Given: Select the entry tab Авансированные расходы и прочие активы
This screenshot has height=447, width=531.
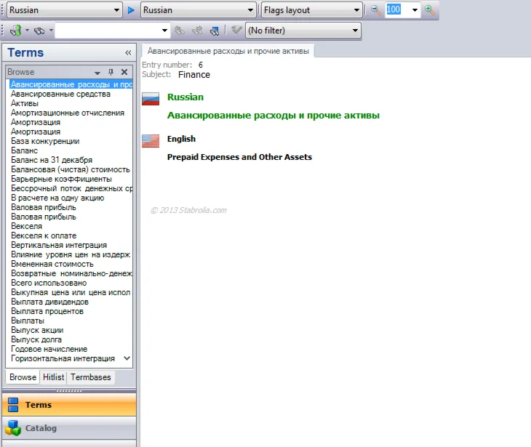Looking at the screenshot, I should point(228,51).
